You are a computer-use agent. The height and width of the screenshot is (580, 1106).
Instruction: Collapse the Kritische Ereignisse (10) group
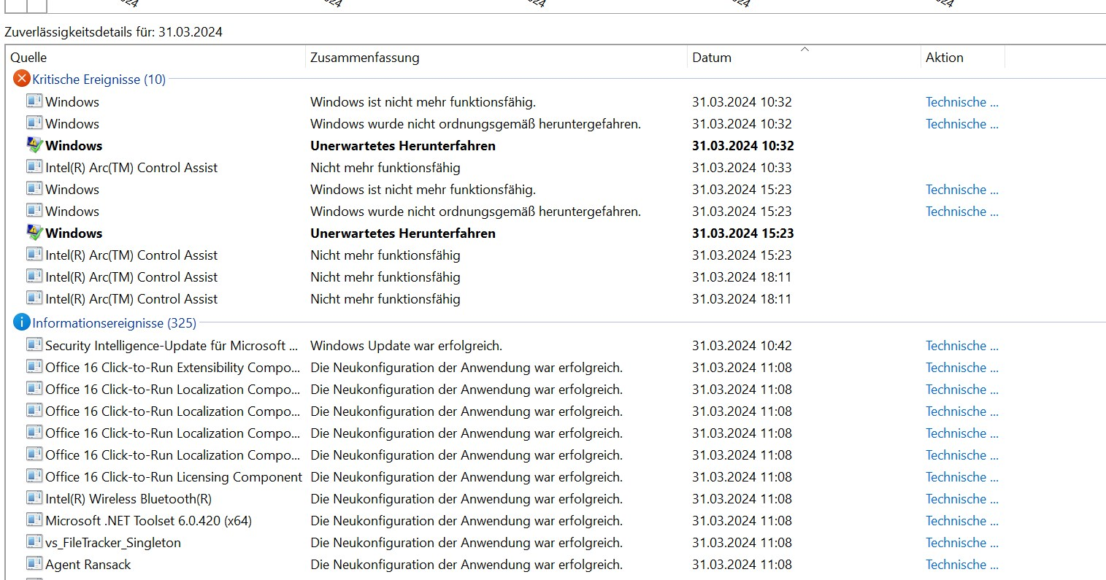click(x=99, y=80)
